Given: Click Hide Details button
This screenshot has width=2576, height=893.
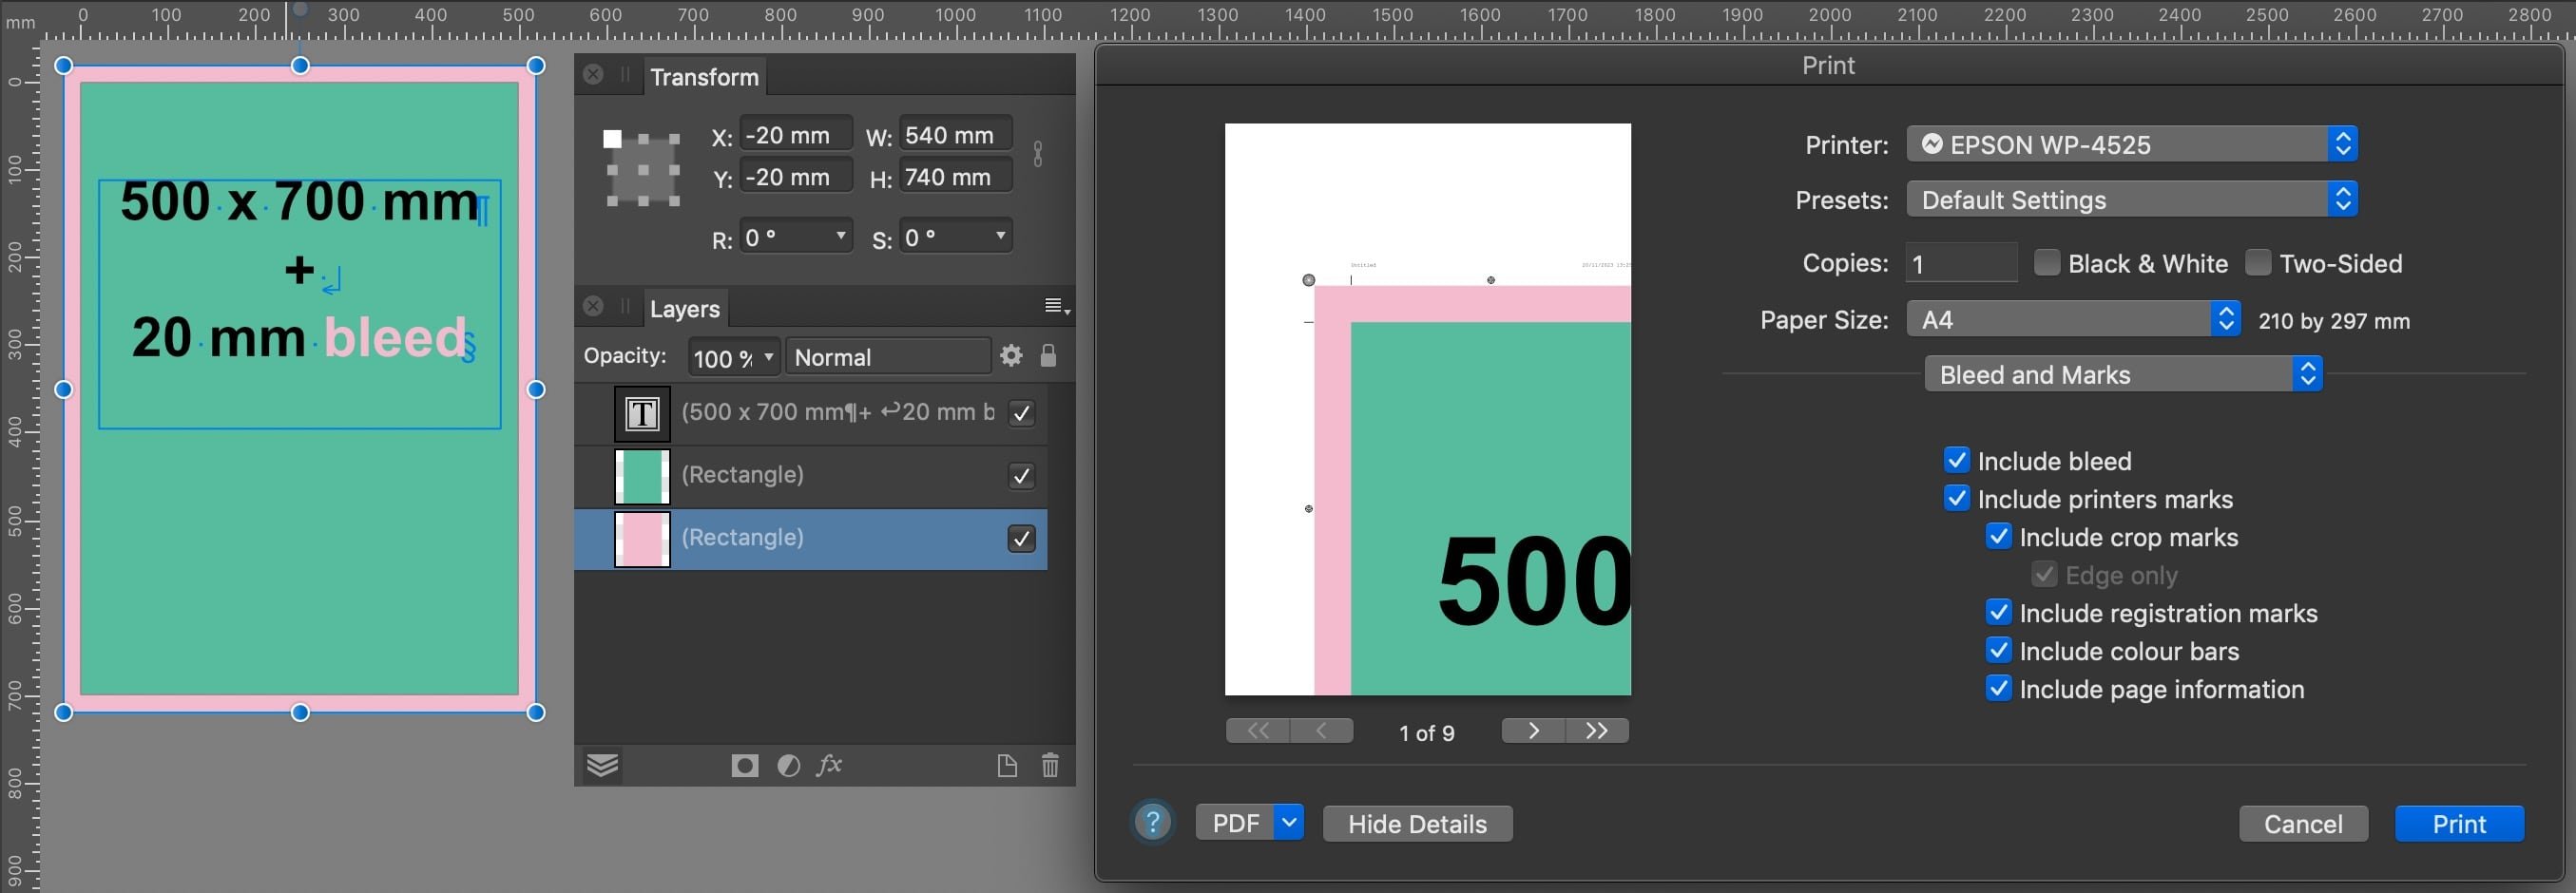Looking at the screenshot, I should [x=1417, y=824].
